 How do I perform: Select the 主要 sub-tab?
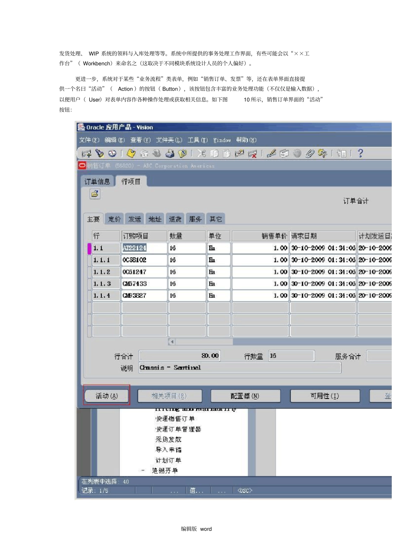93,219
